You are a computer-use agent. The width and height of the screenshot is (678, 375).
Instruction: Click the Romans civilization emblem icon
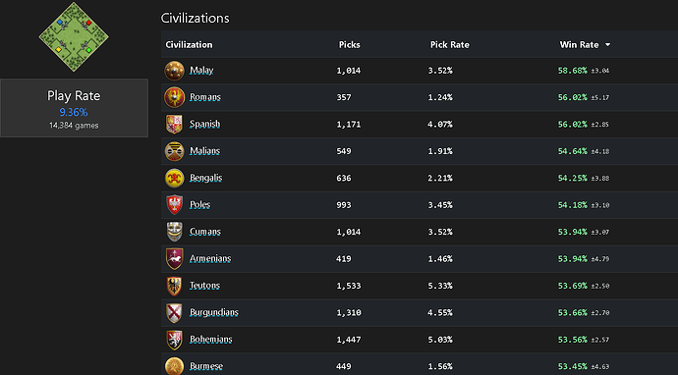tap(174, 97)
